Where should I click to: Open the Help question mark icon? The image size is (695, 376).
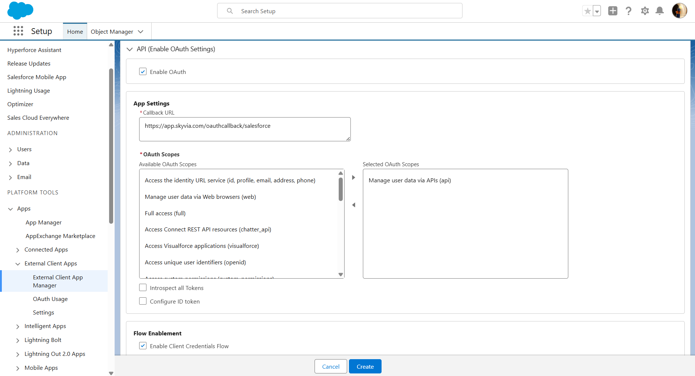(x=629, y=11)
